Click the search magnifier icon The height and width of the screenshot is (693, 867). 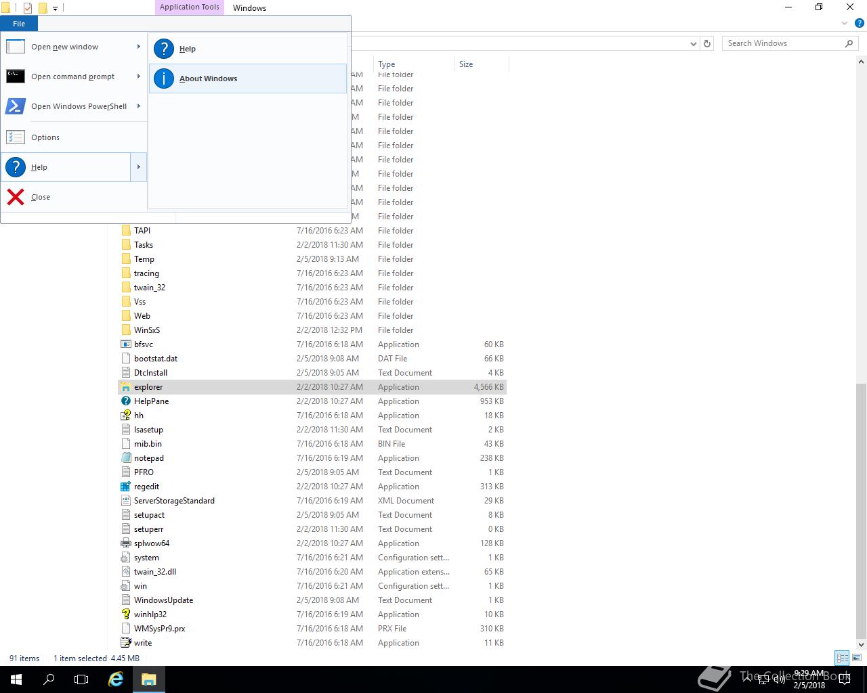(x=849, y=43)
